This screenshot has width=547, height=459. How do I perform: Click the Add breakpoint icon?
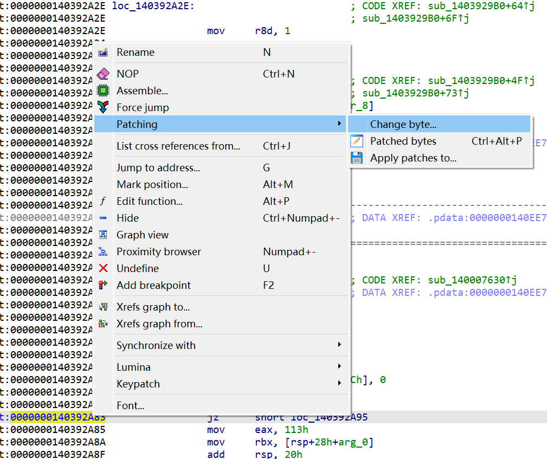point(102,285)
